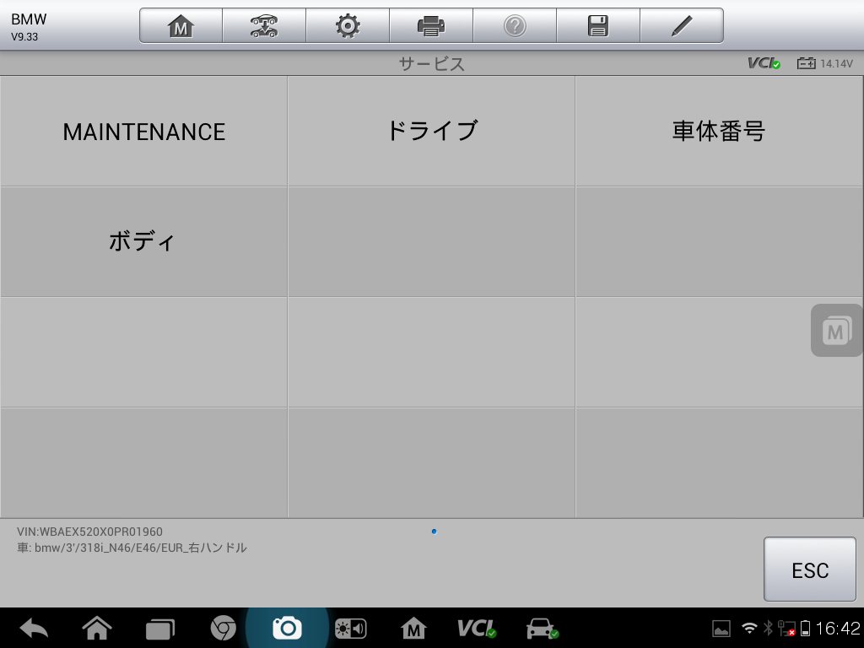Viewport: 864px width, 648px height.
Task: Open settings gear in top toolbar
Action: click(348, 26)
